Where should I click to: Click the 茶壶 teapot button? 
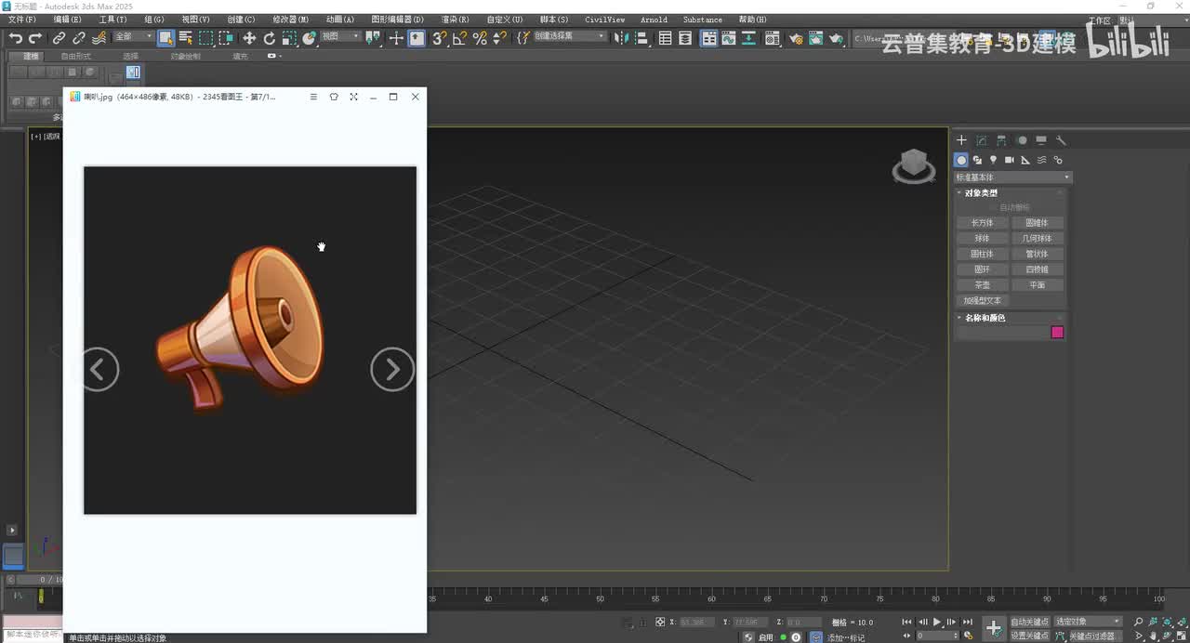coord(983,285)
